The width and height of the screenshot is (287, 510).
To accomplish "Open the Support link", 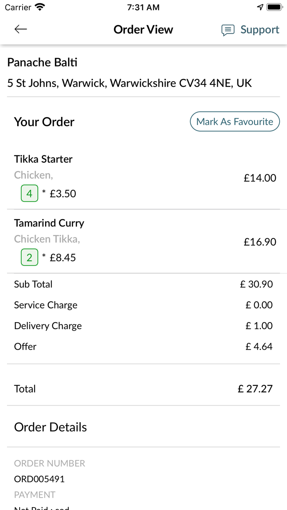I will click(260, 30).
